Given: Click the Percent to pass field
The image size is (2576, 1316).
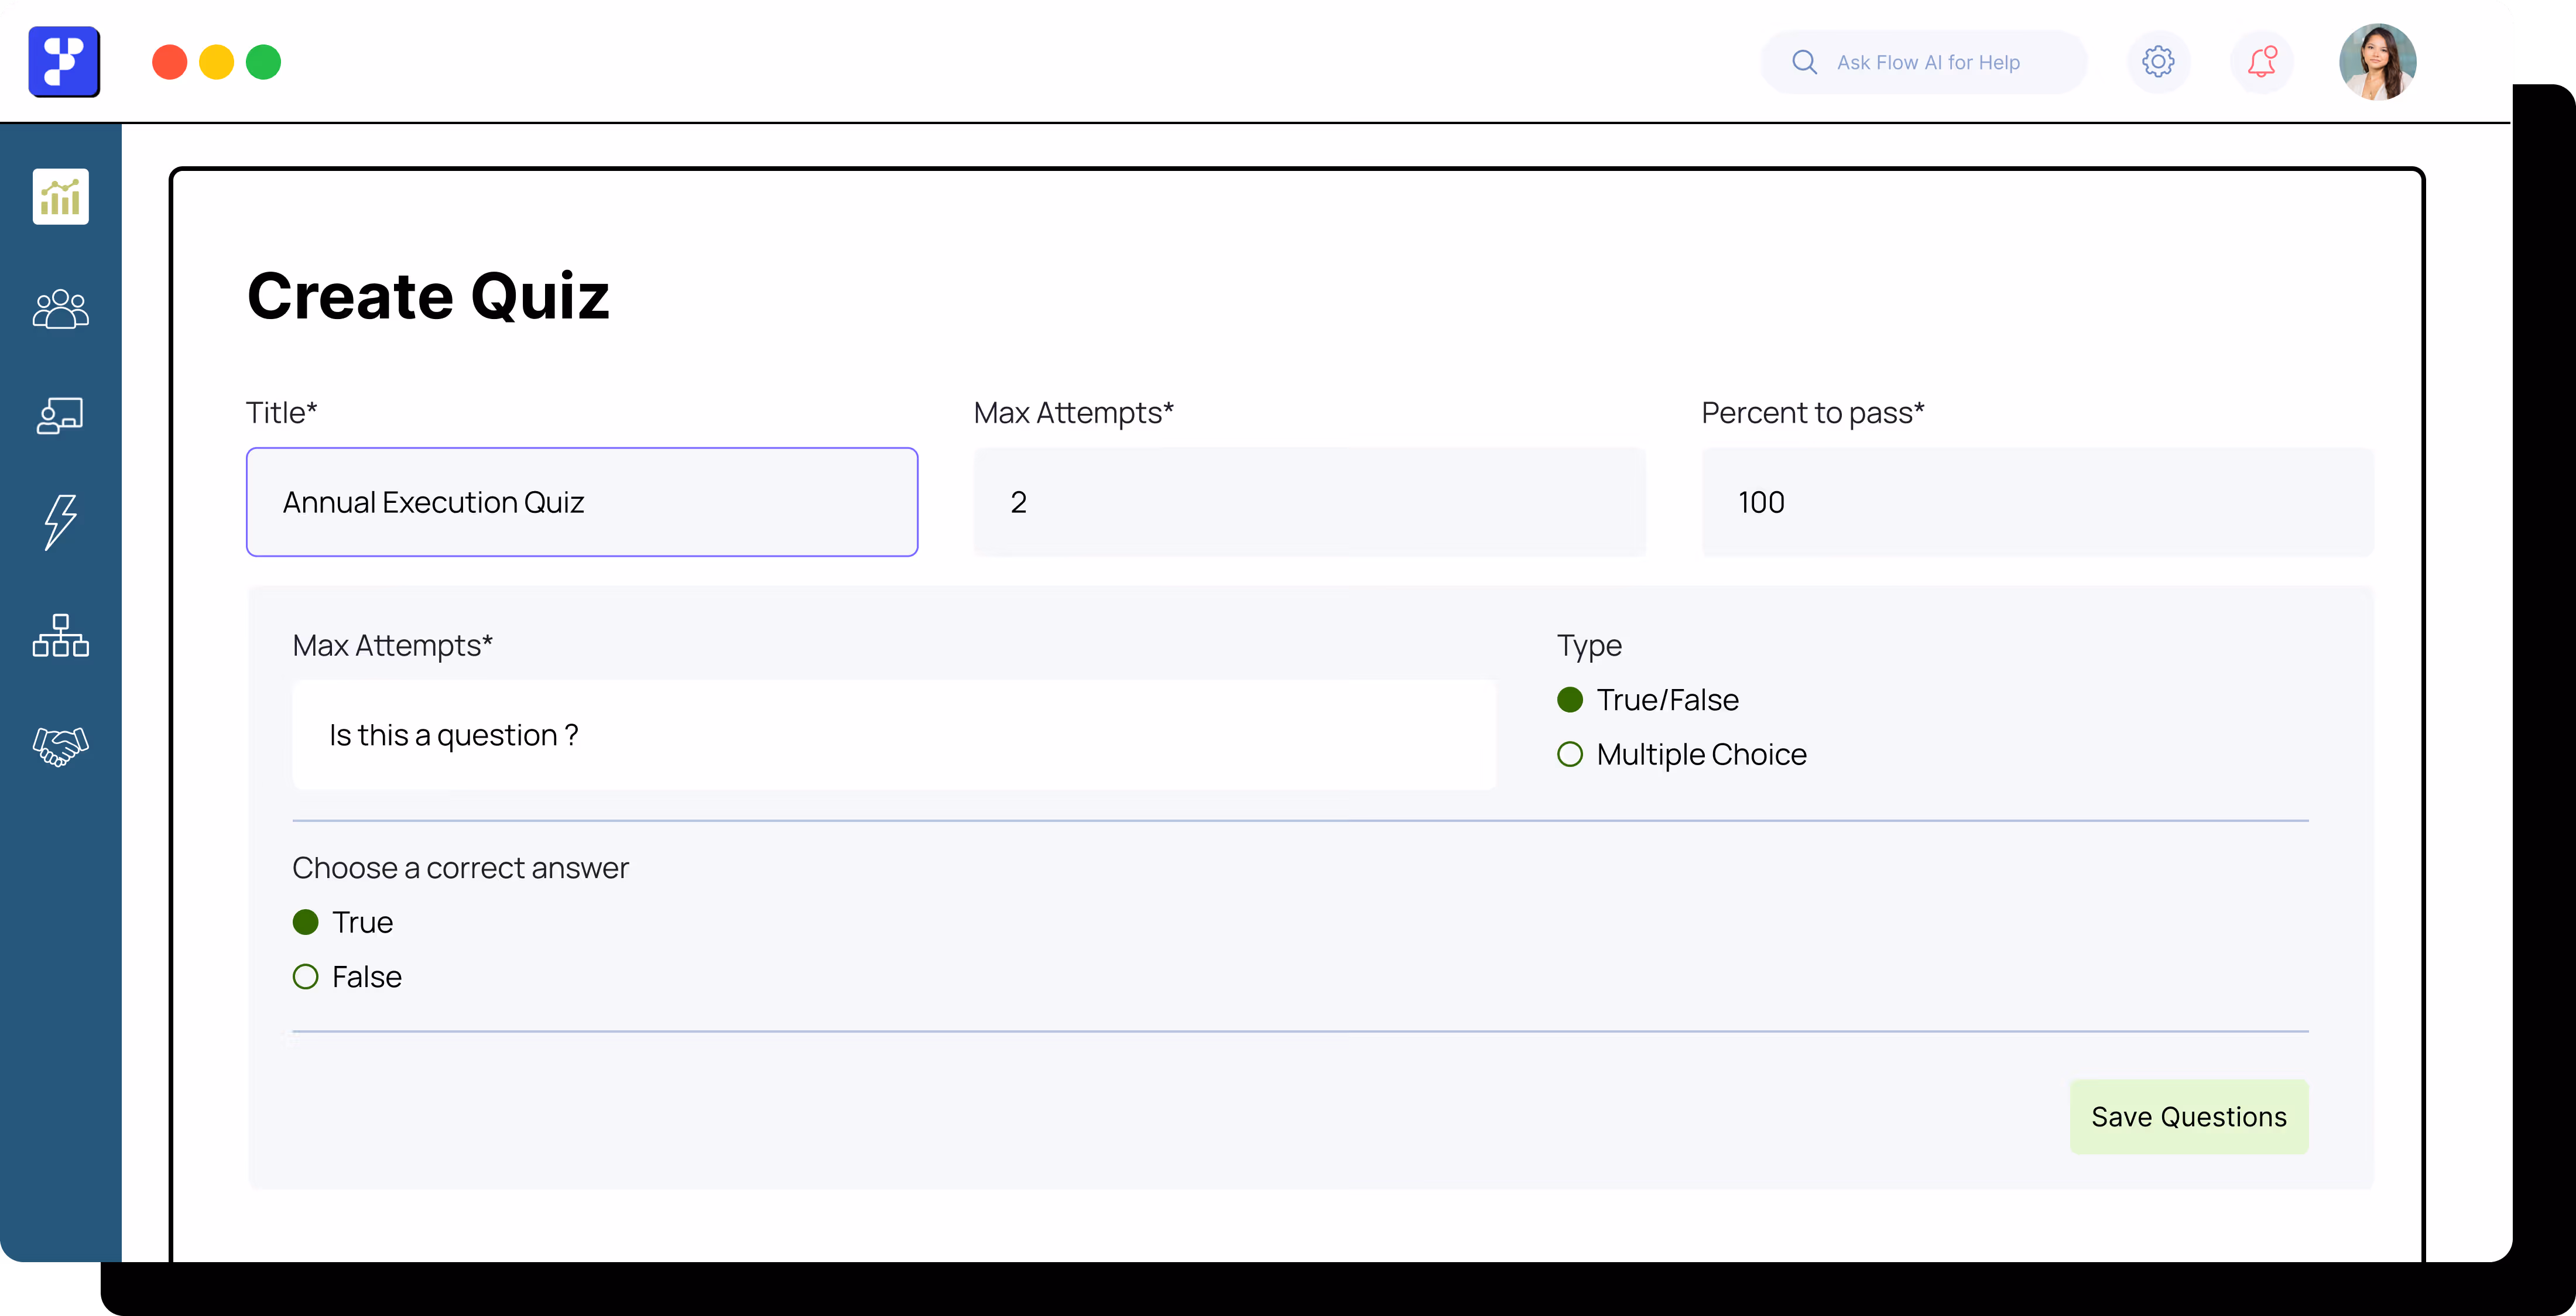Looking at the screenshot, I should pos(2037,502).
